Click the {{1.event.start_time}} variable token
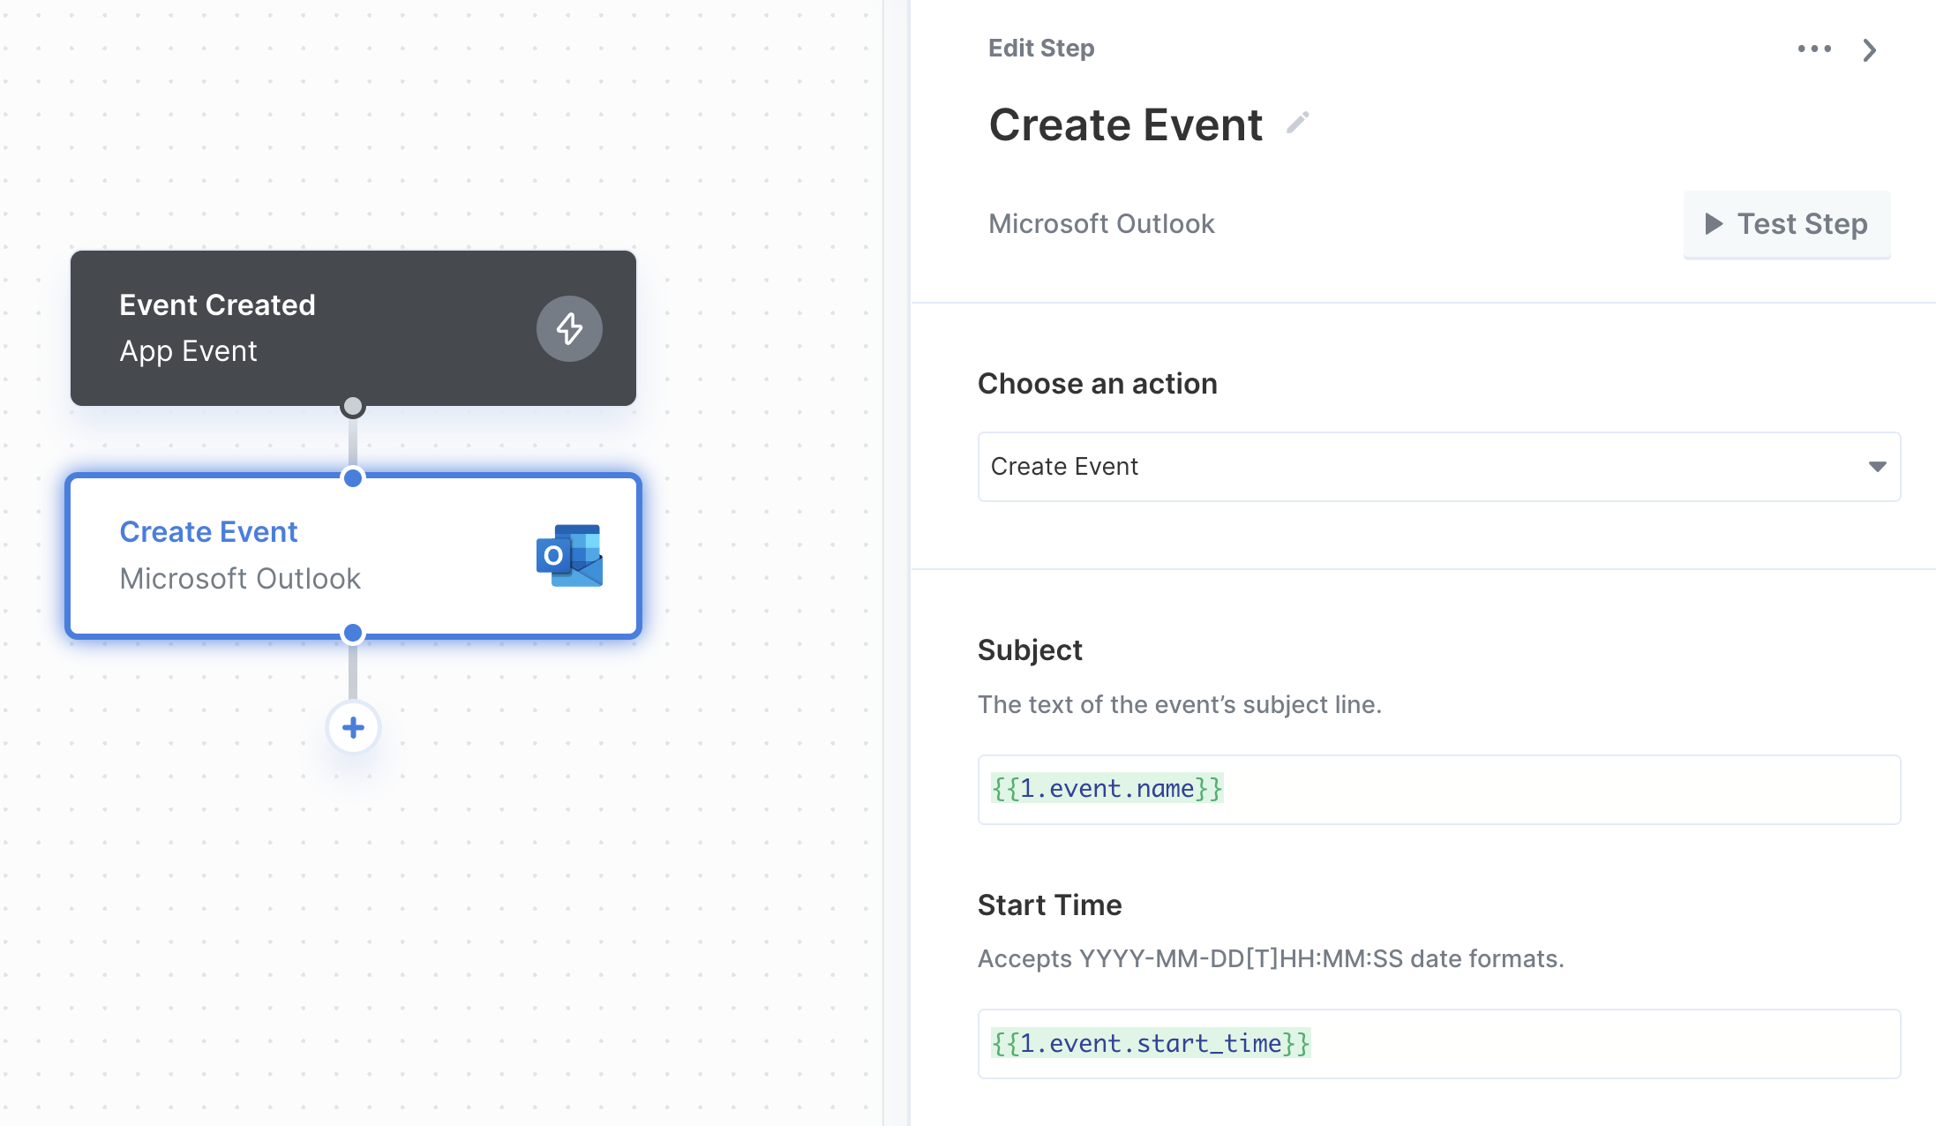This screenshot has width=1936, height=1126. coord(1150,1043)
